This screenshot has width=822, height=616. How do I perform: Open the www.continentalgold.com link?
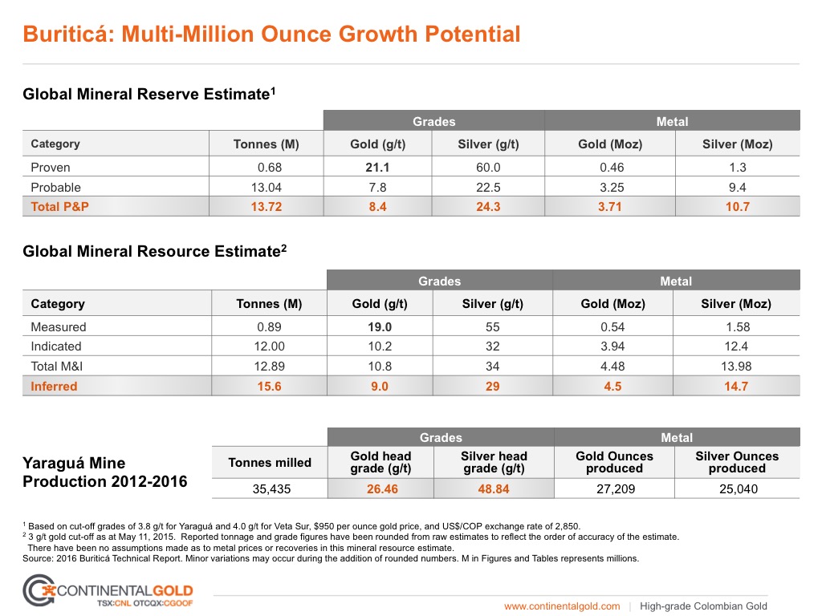562,606
